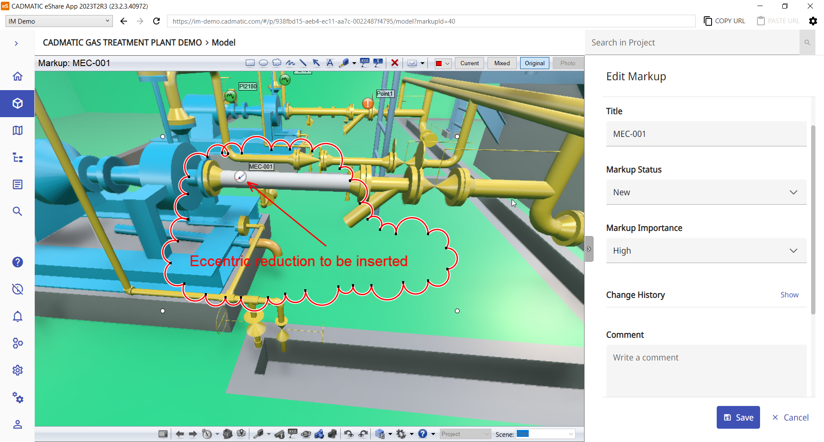Switch model view to Original
824x442 pixels.
coord(534,63)
